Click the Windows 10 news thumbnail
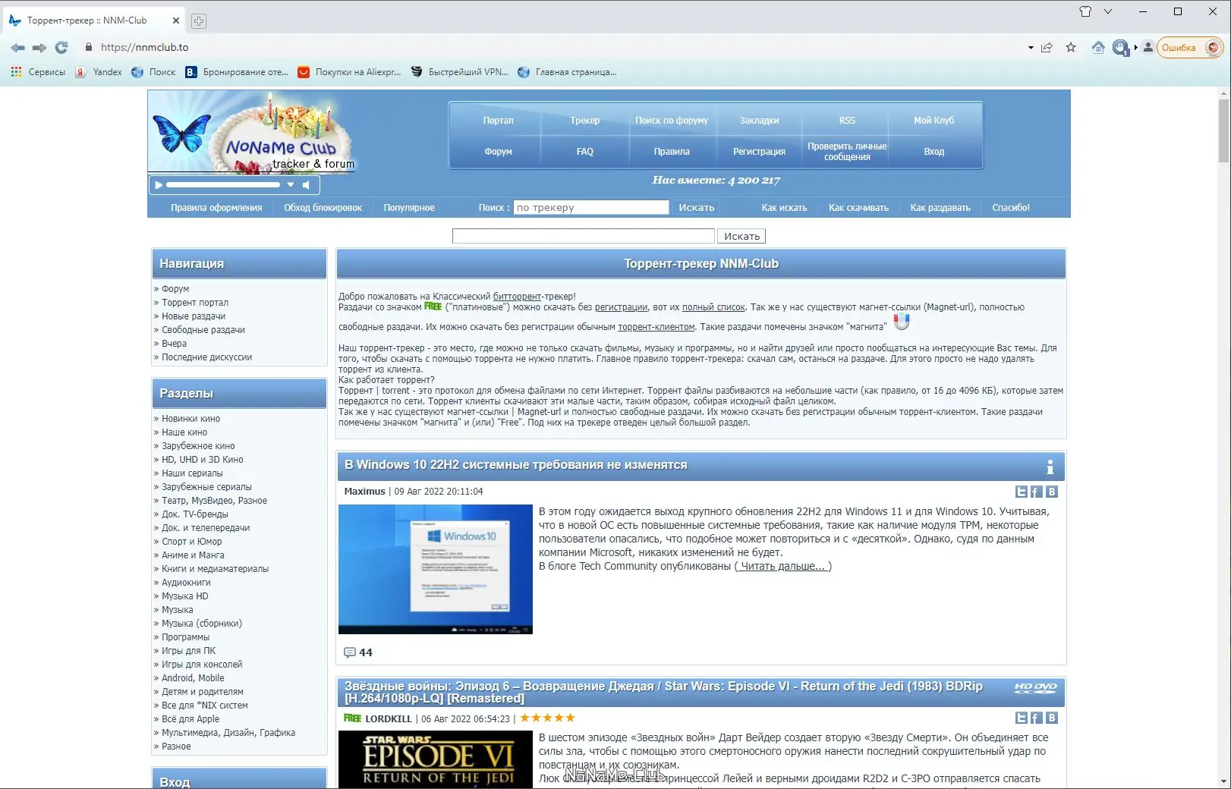Screen dimensions: 1231x789 tap(436, 569)
